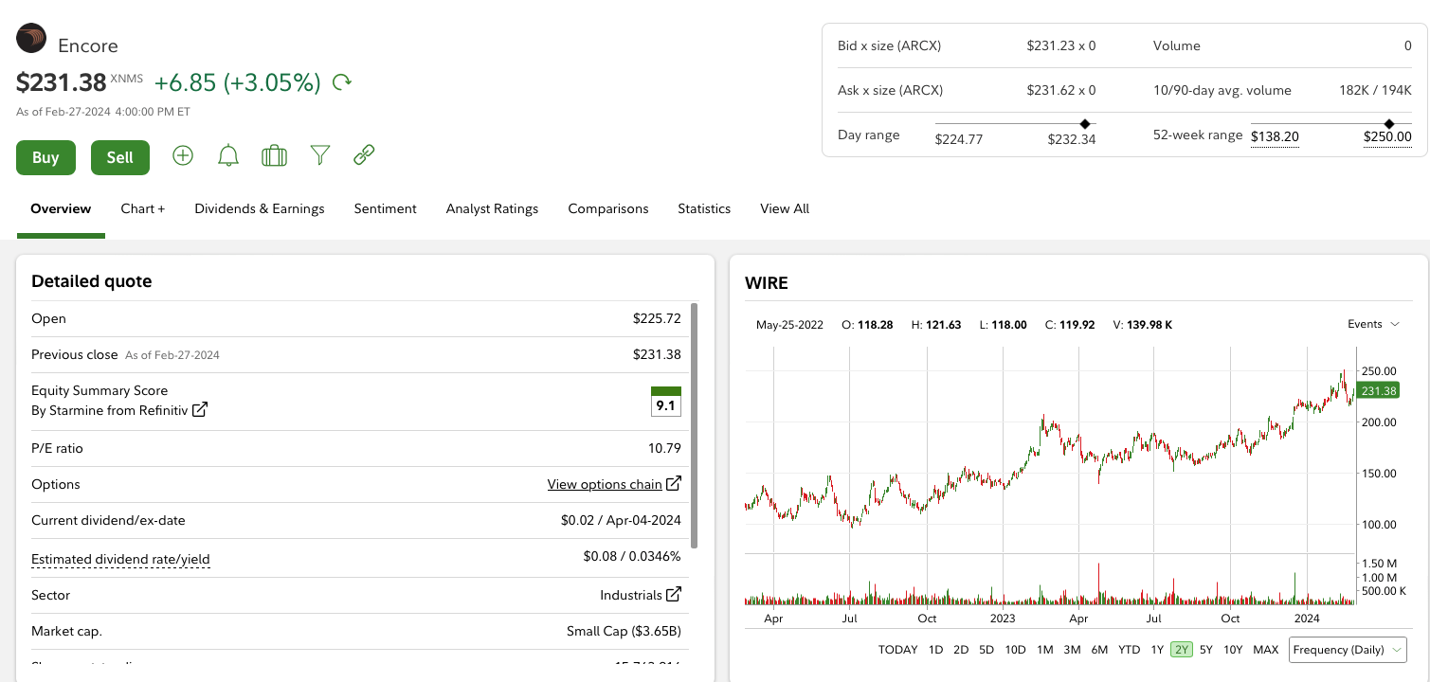Click the Detailed quote scrollbar
The image size is (1430, 682).
pos(695,425)
